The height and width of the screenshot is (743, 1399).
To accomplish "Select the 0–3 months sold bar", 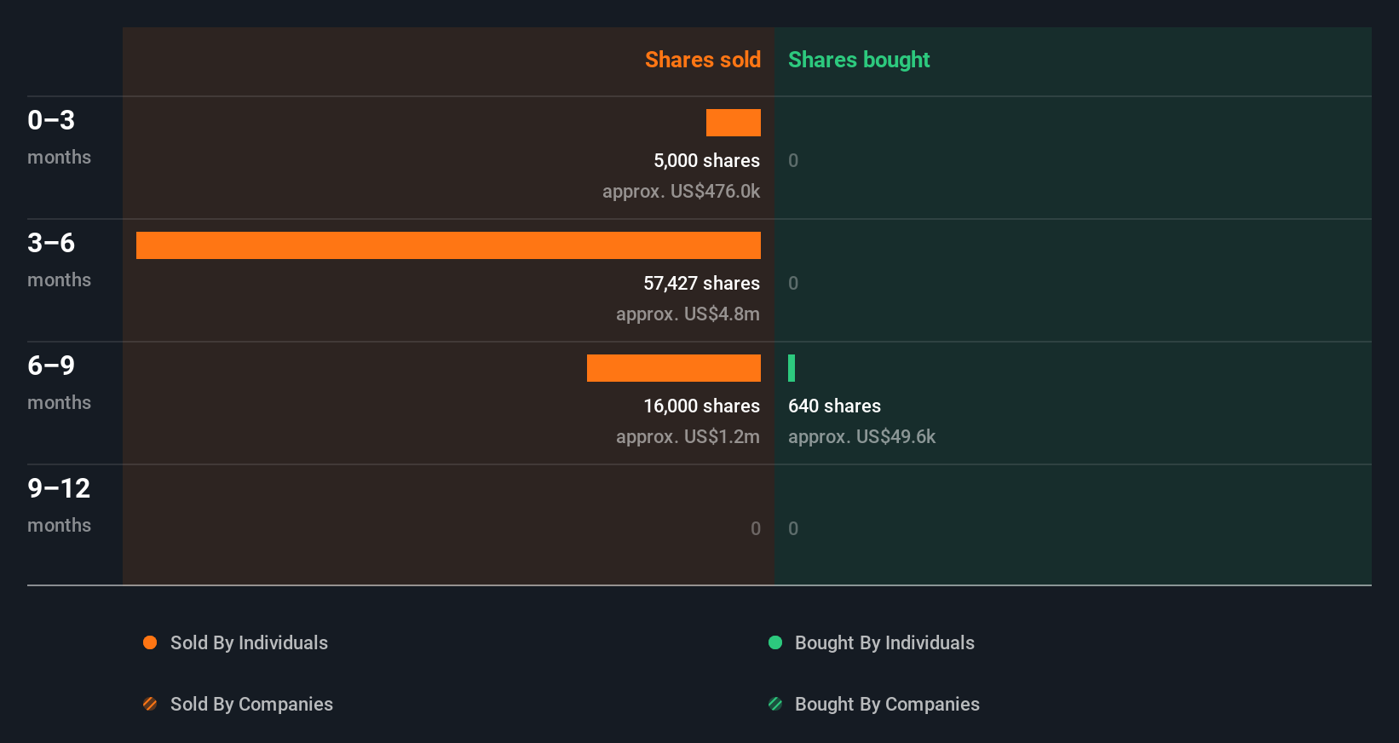I will [x=734, y=123].
